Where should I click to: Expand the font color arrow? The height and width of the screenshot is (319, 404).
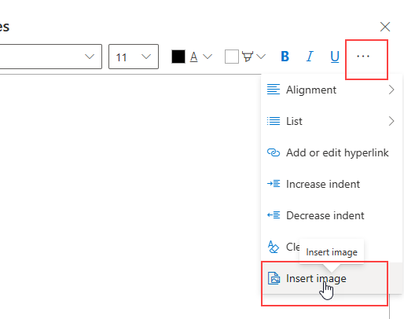point(208,57)
